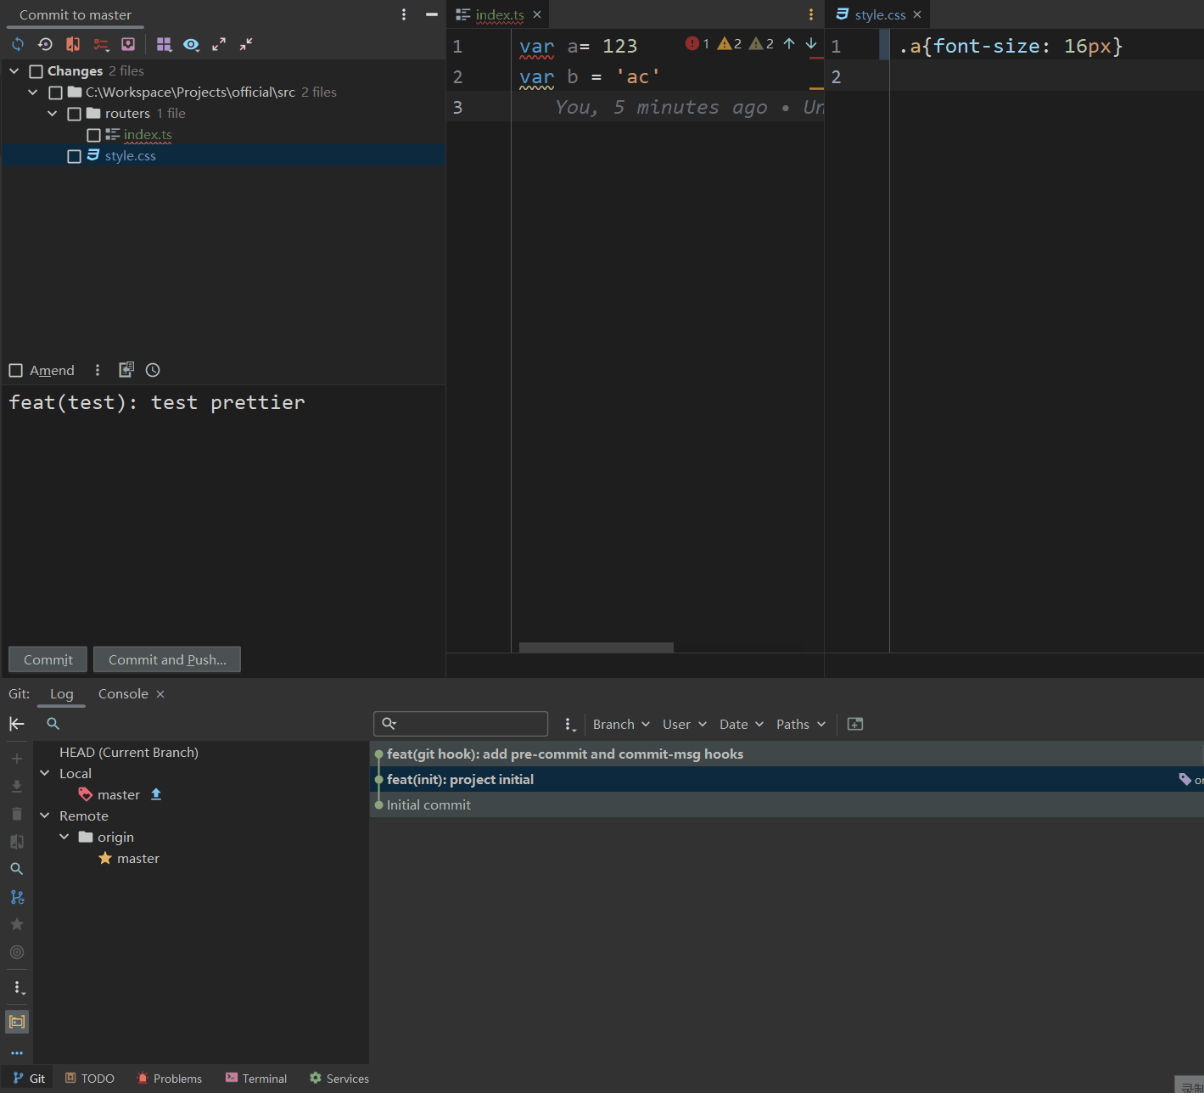Open the Paths filter dropdown

point(801,724)
